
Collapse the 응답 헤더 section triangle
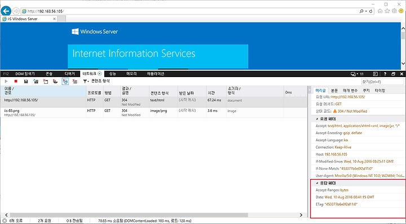click(x=317, y=183)
